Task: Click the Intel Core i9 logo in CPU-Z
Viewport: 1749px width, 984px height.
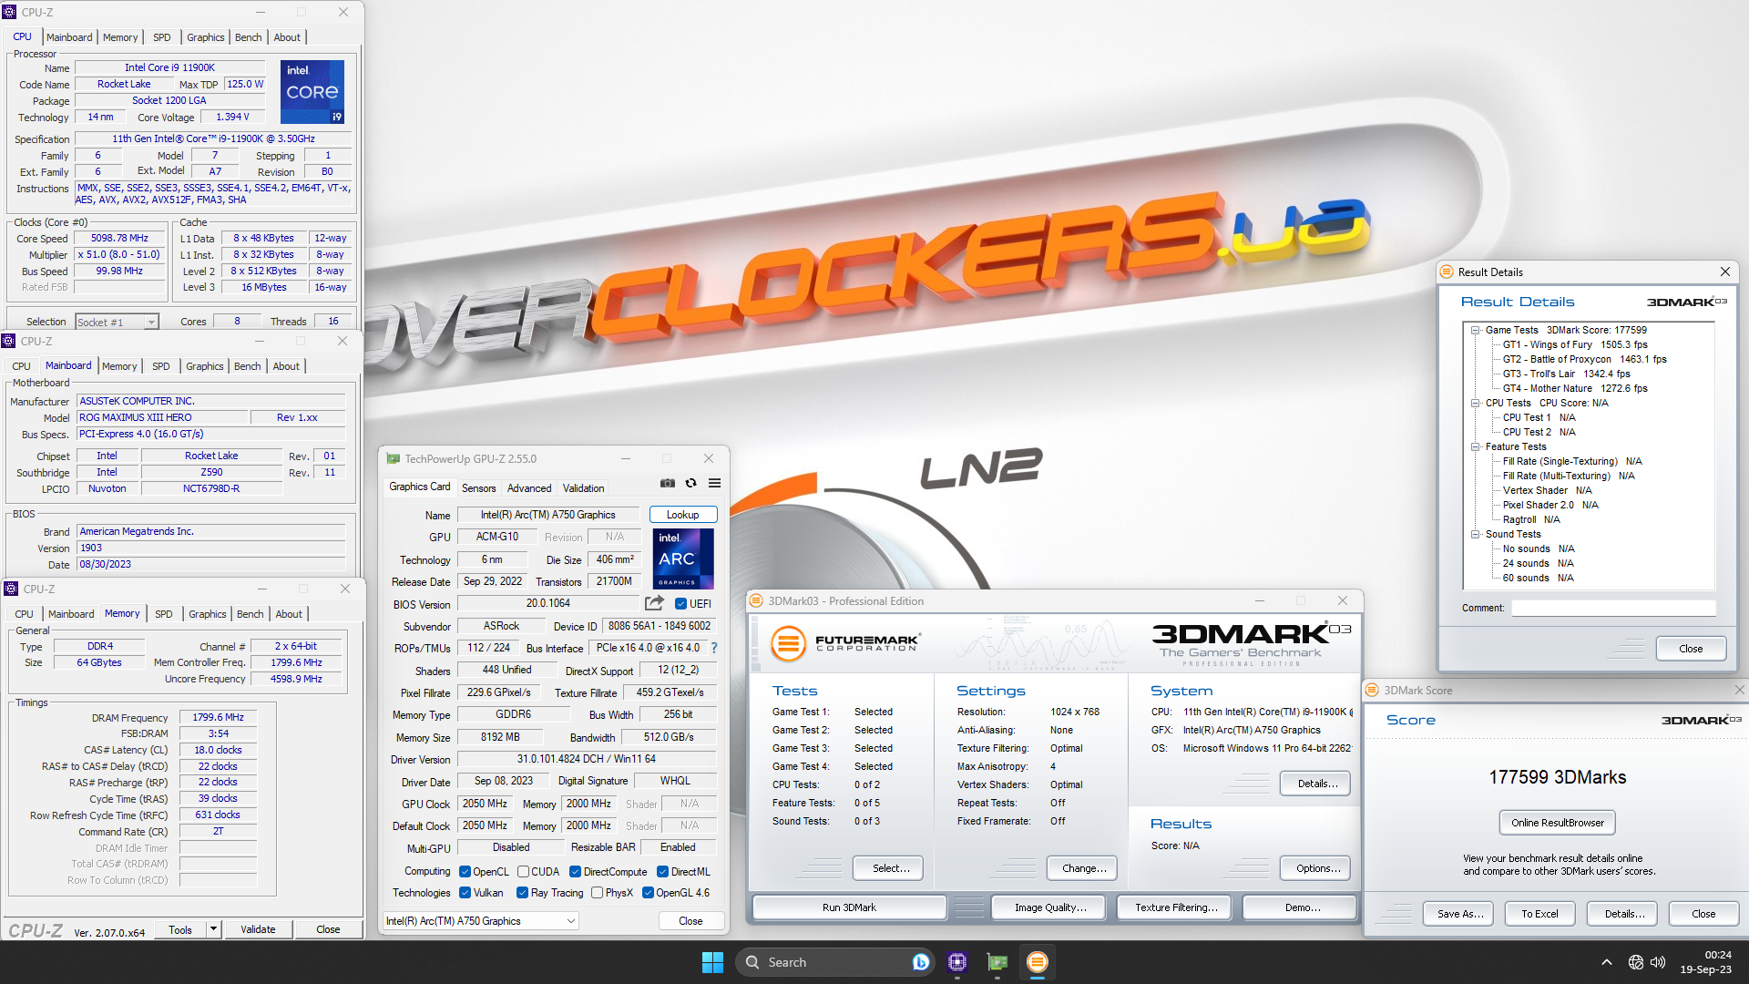Action: click(x=312, y=92)
